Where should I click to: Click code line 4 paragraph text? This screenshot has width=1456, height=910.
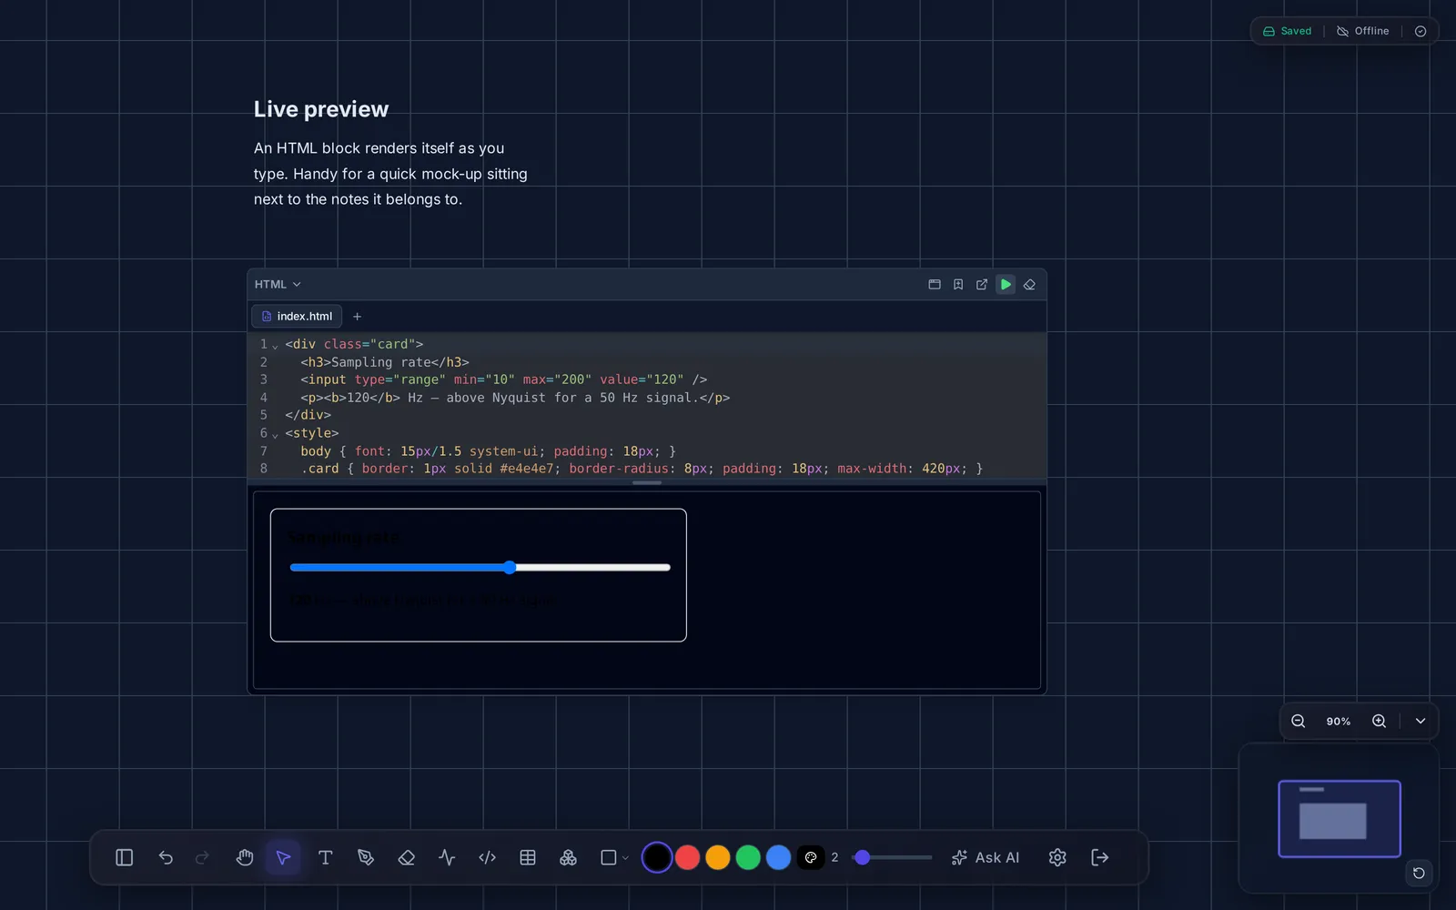515,398
